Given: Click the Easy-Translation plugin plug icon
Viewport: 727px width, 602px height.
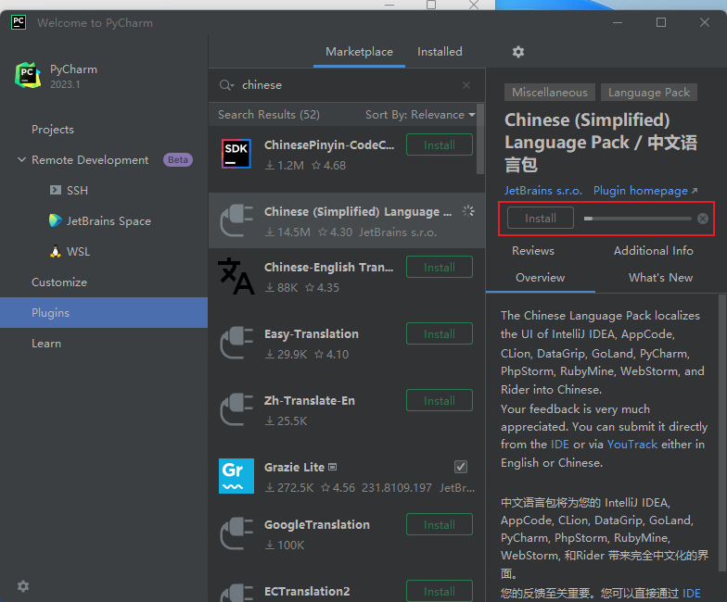Looking at the screenshot, I should [236, 343].
